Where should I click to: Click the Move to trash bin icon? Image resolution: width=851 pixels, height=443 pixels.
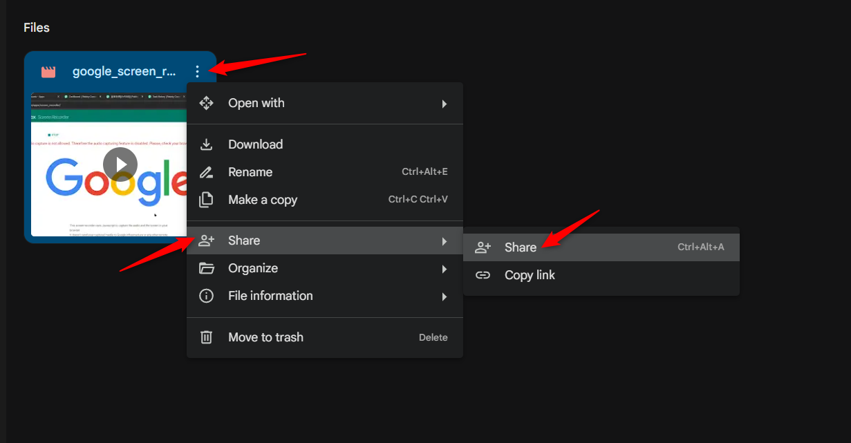206,337
